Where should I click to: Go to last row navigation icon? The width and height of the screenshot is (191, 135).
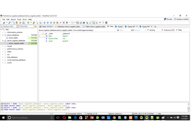tap(51, 23)
